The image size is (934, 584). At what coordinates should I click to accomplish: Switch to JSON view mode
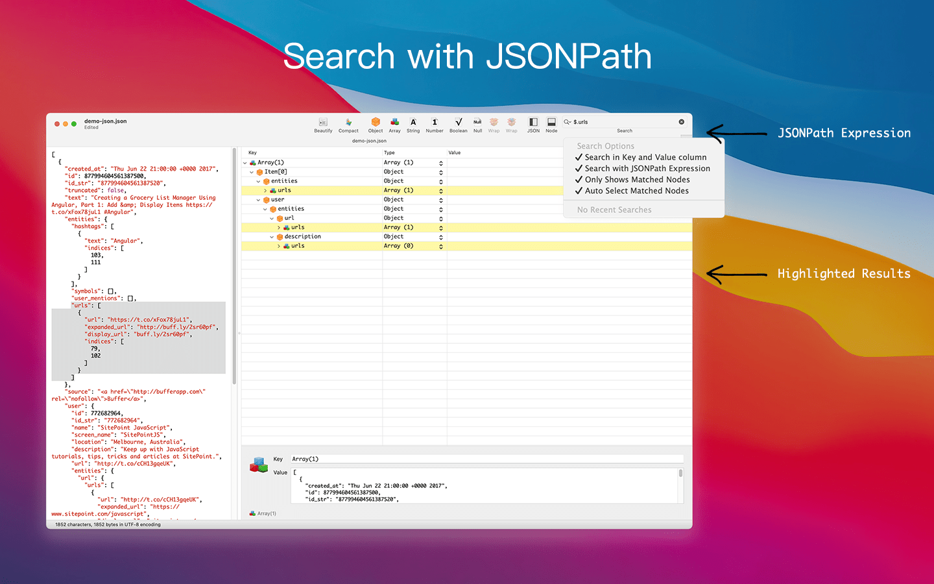(x=533, y=125)
